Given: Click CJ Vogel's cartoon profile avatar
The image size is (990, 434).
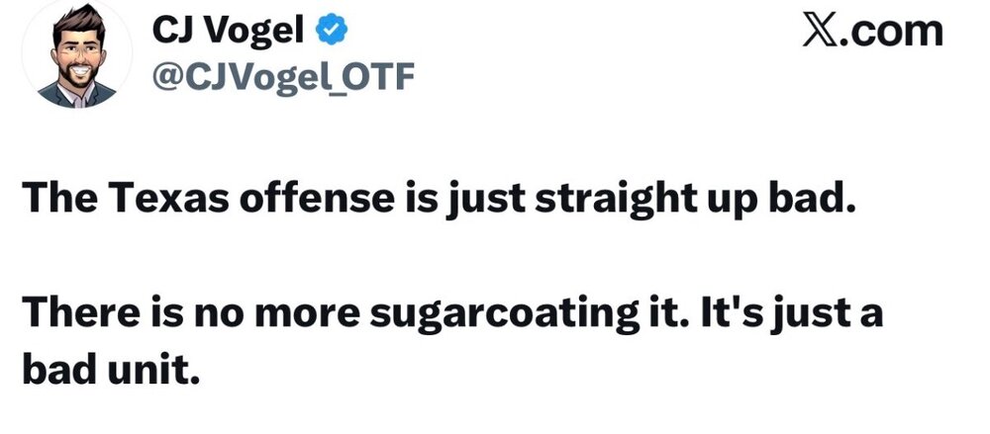Looking at the screenshot, I should coord(77,55).
